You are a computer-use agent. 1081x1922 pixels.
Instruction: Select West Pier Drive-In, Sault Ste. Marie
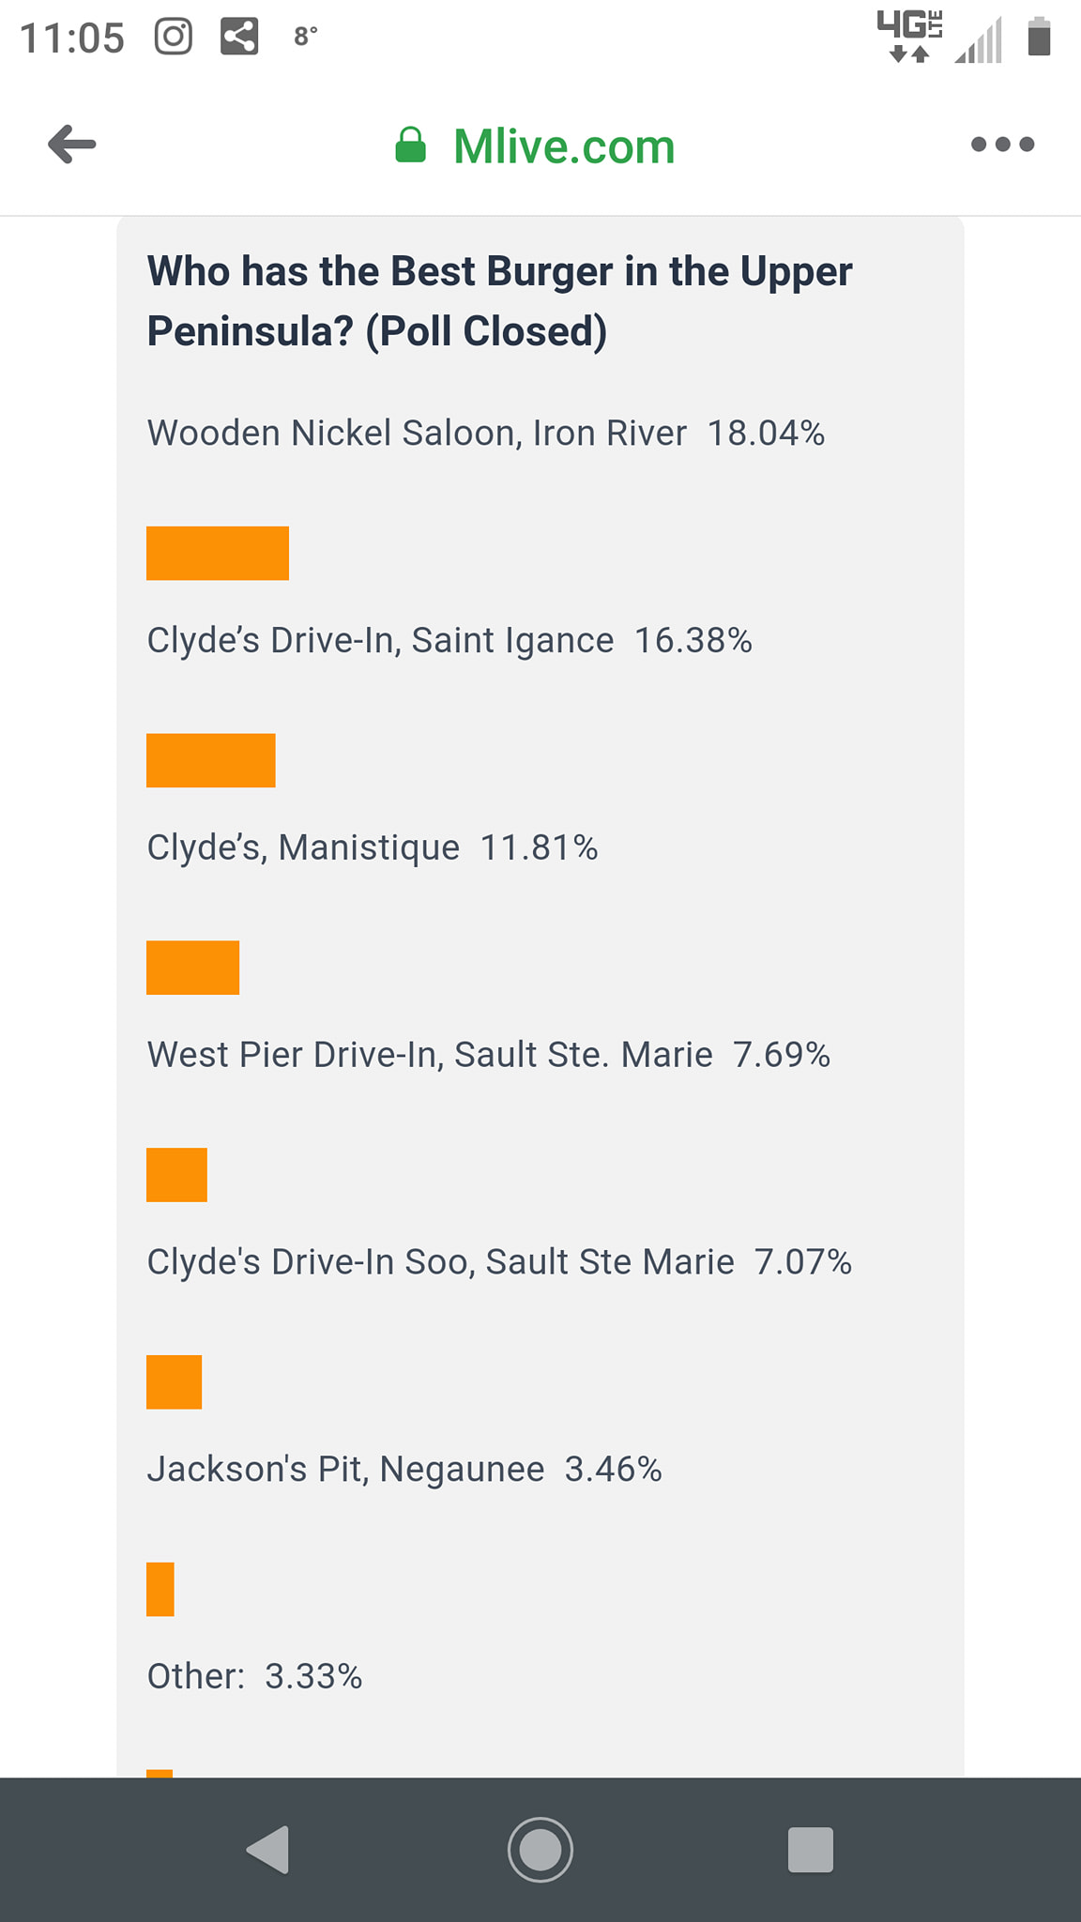(x=488, y=1055)
